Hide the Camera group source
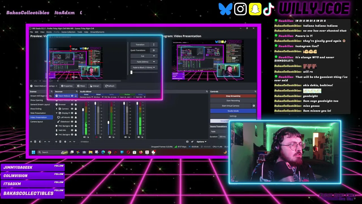Viewport: 362px width, 204px height. (x=72, y=109)
